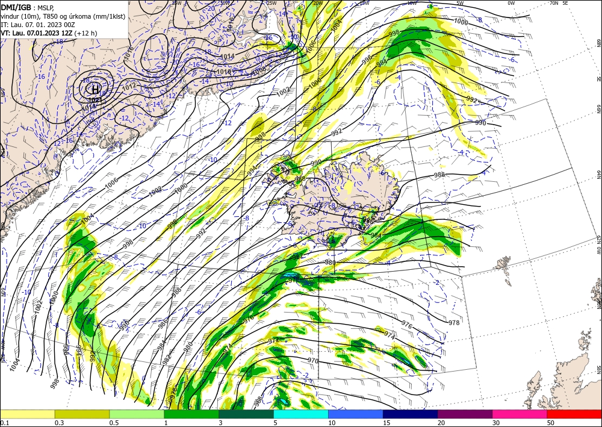The width and height of the screenshot is (602, 427).
Task: Click the '1012' isobar label
Action: point(129,87)
